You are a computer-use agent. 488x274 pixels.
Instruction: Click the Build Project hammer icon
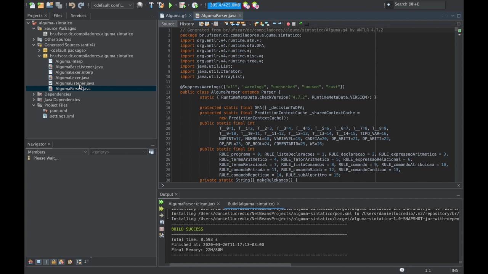151,5
